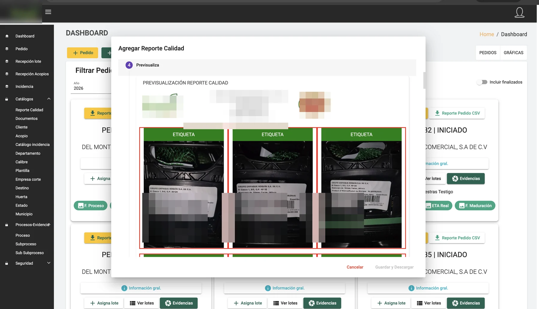Follow the Home breadcrumb link
The height and width of the screenshot is (309, 539).
[487, 34]
